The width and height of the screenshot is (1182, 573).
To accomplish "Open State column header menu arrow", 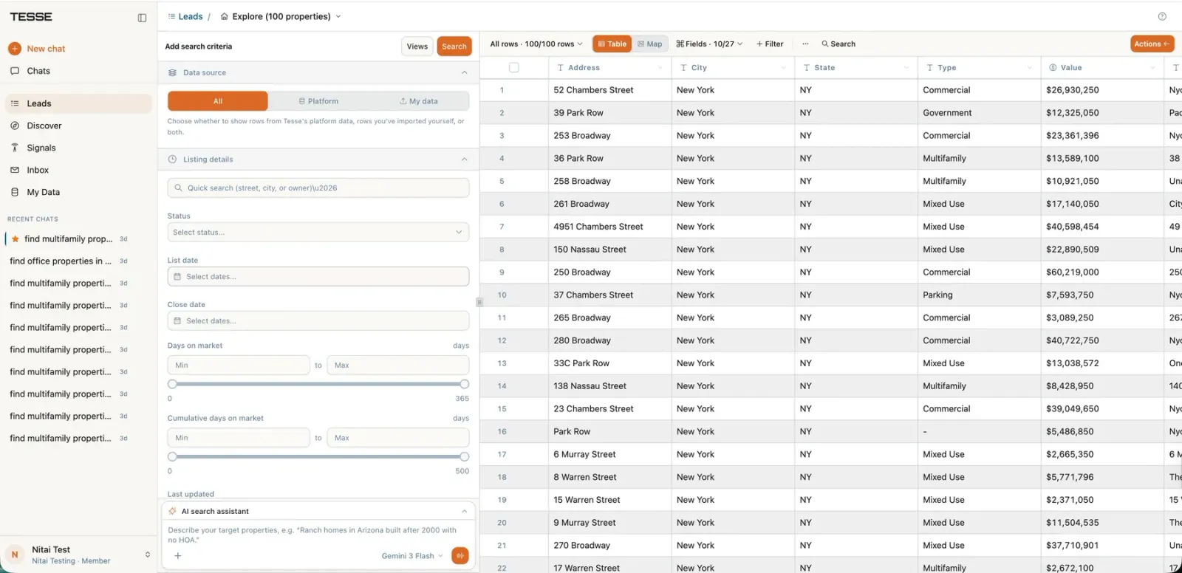I will tap(906, 68).
